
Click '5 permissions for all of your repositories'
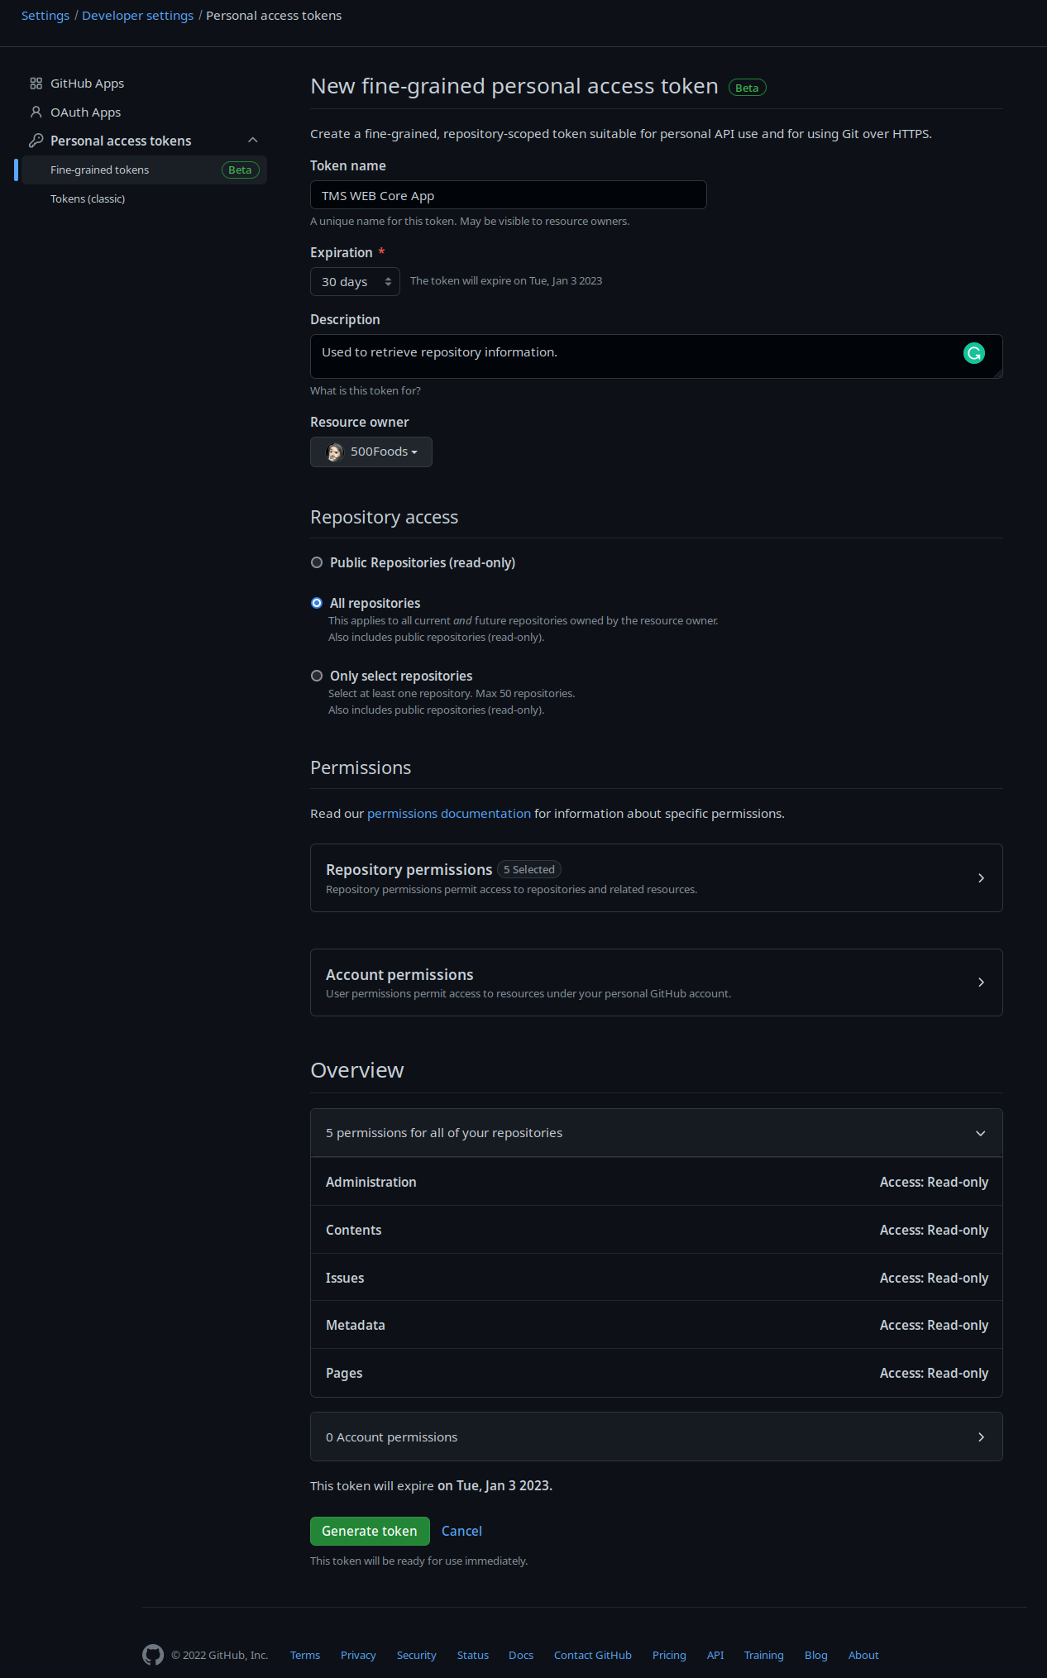click(x=444, y=1133)
